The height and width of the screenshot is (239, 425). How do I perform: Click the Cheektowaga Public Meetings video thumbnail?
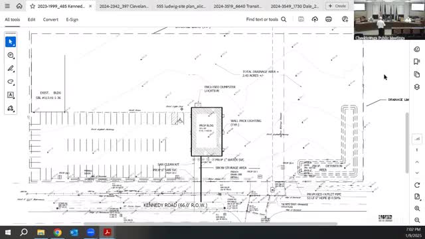390,20
